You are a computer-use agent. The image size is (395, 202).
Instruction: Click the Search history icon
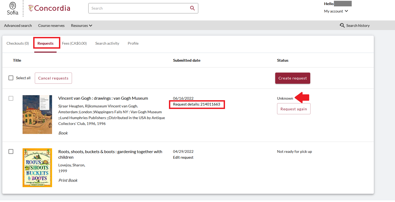342,26
